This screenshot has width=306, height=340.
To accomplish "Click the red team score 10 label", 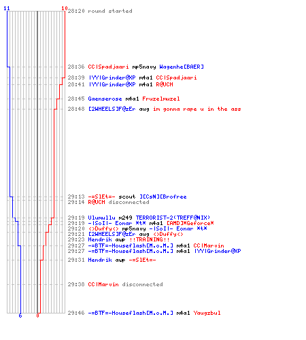I will tap(65, 8).
